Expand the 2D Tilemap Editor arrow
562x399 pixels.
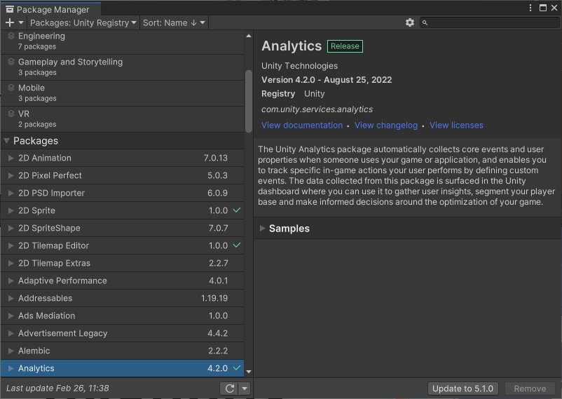coord(11,246)
